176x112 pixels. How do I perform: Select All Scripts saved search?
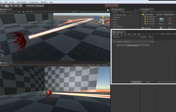149,24
